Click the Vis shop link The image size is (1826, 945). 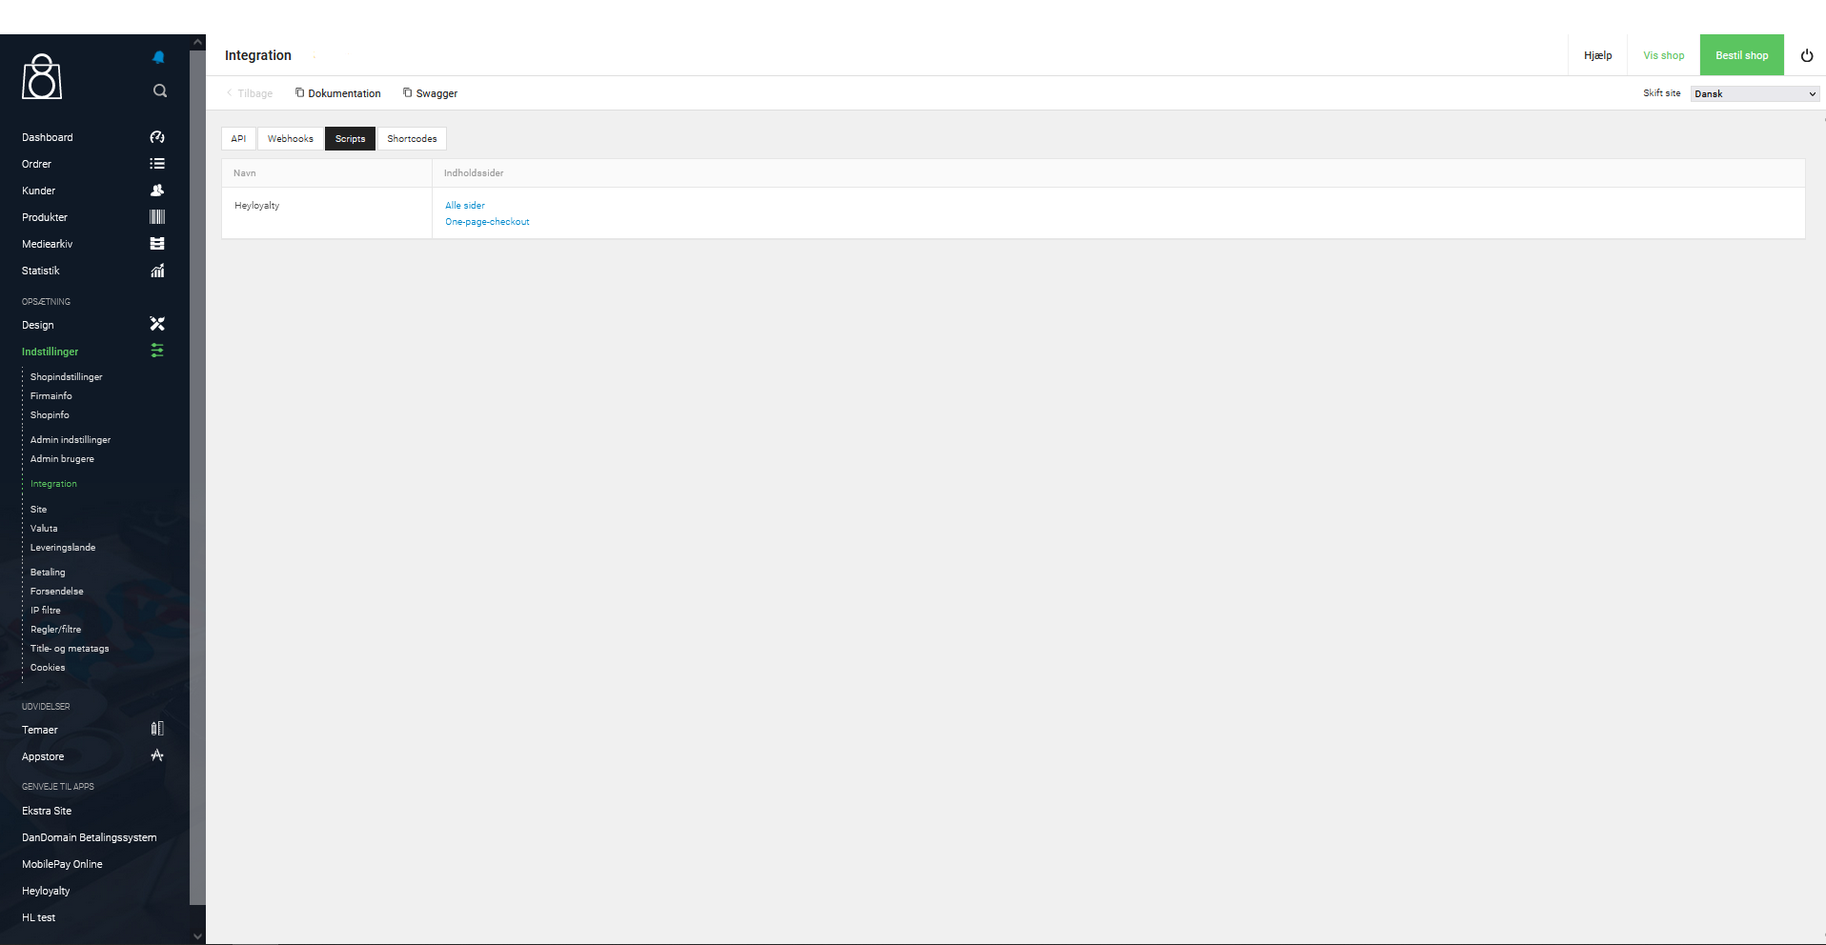point(1663,55)
